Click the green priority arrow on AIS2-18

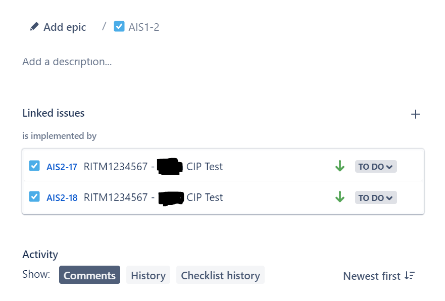coord(339,196)
